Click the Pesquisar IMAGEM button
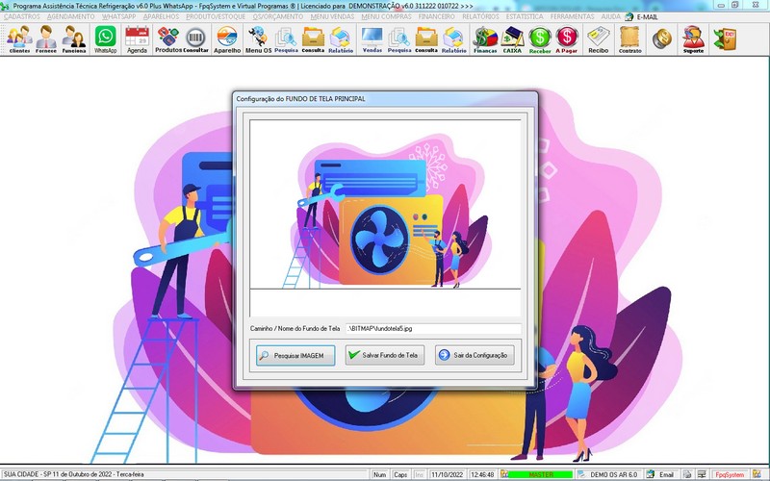This screenshot has width=770, height=481. [295, 355]
